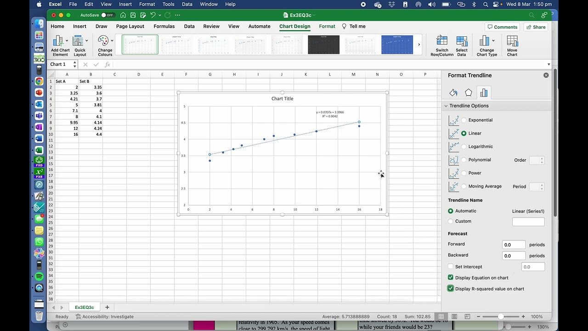Select Linear trendline option
The height and width of the screenshot is (331, 588).
(x=464, y=133)
